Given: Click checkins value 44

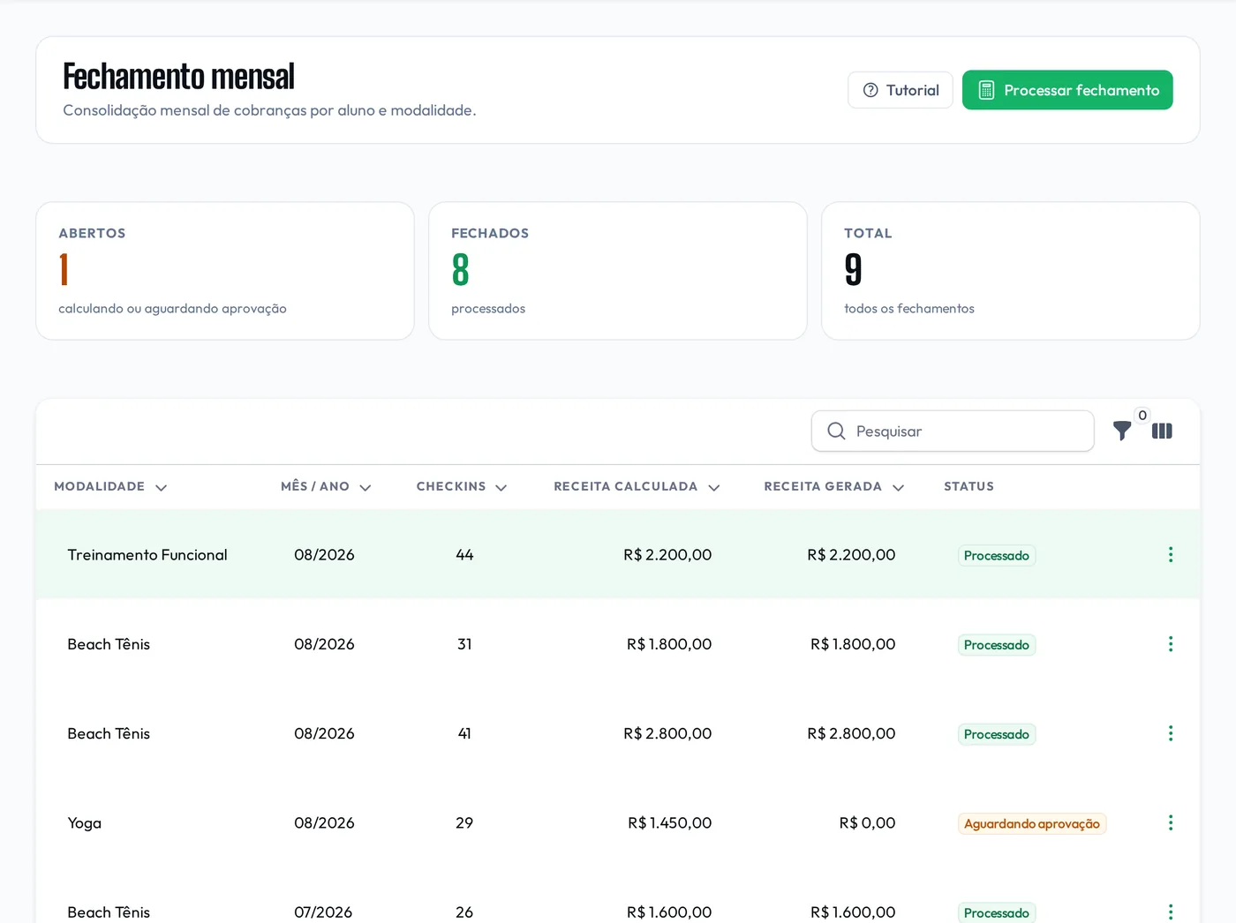Looking at the screenshot, I should (x=464, y=554).
